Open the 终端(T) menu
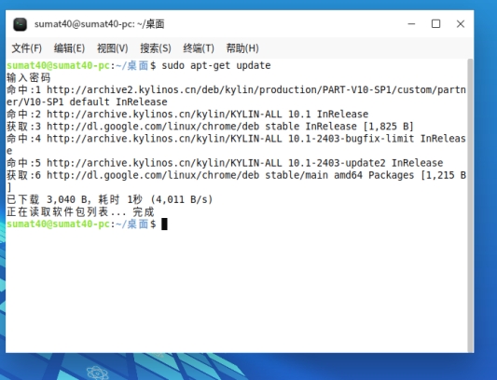 pos(199,48)
